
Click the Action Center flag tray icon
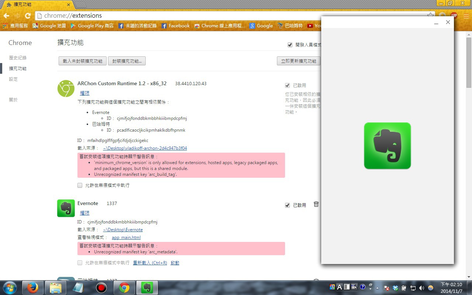click(386, 288)
